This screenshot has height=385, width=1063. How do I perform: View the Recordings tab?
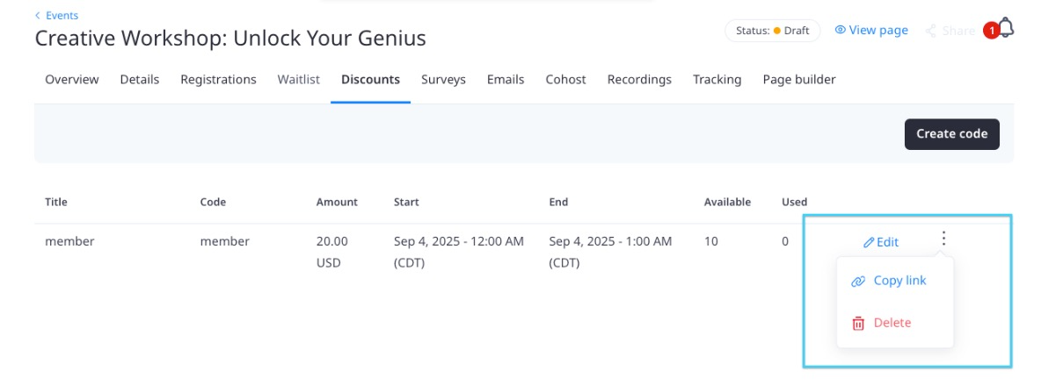click(639, 80)
